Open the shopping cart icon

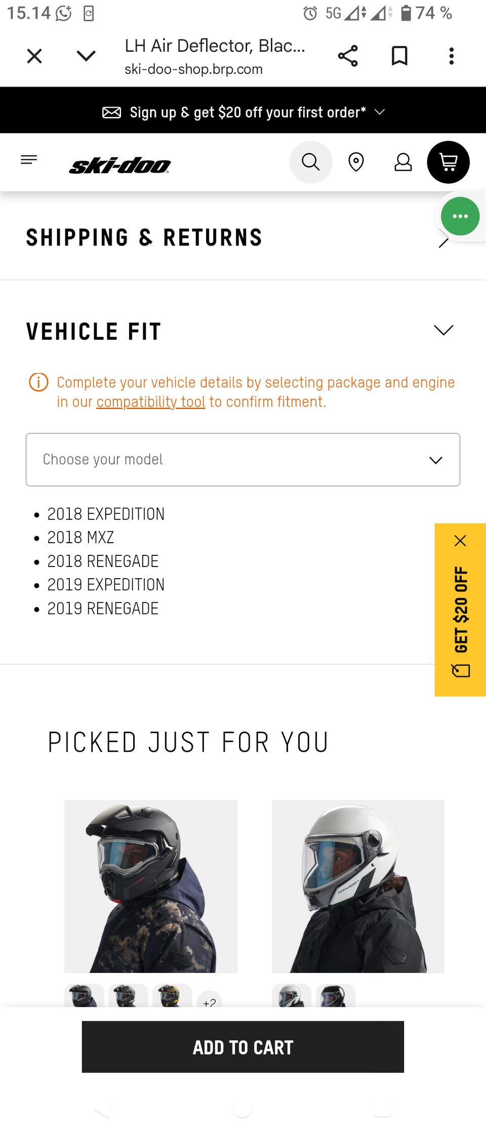pos(448,162)
